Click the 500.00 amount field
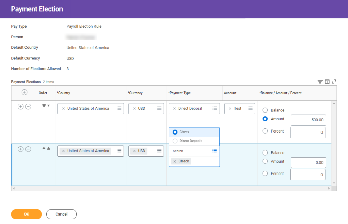The image size is (348, 224). point(308,120)
